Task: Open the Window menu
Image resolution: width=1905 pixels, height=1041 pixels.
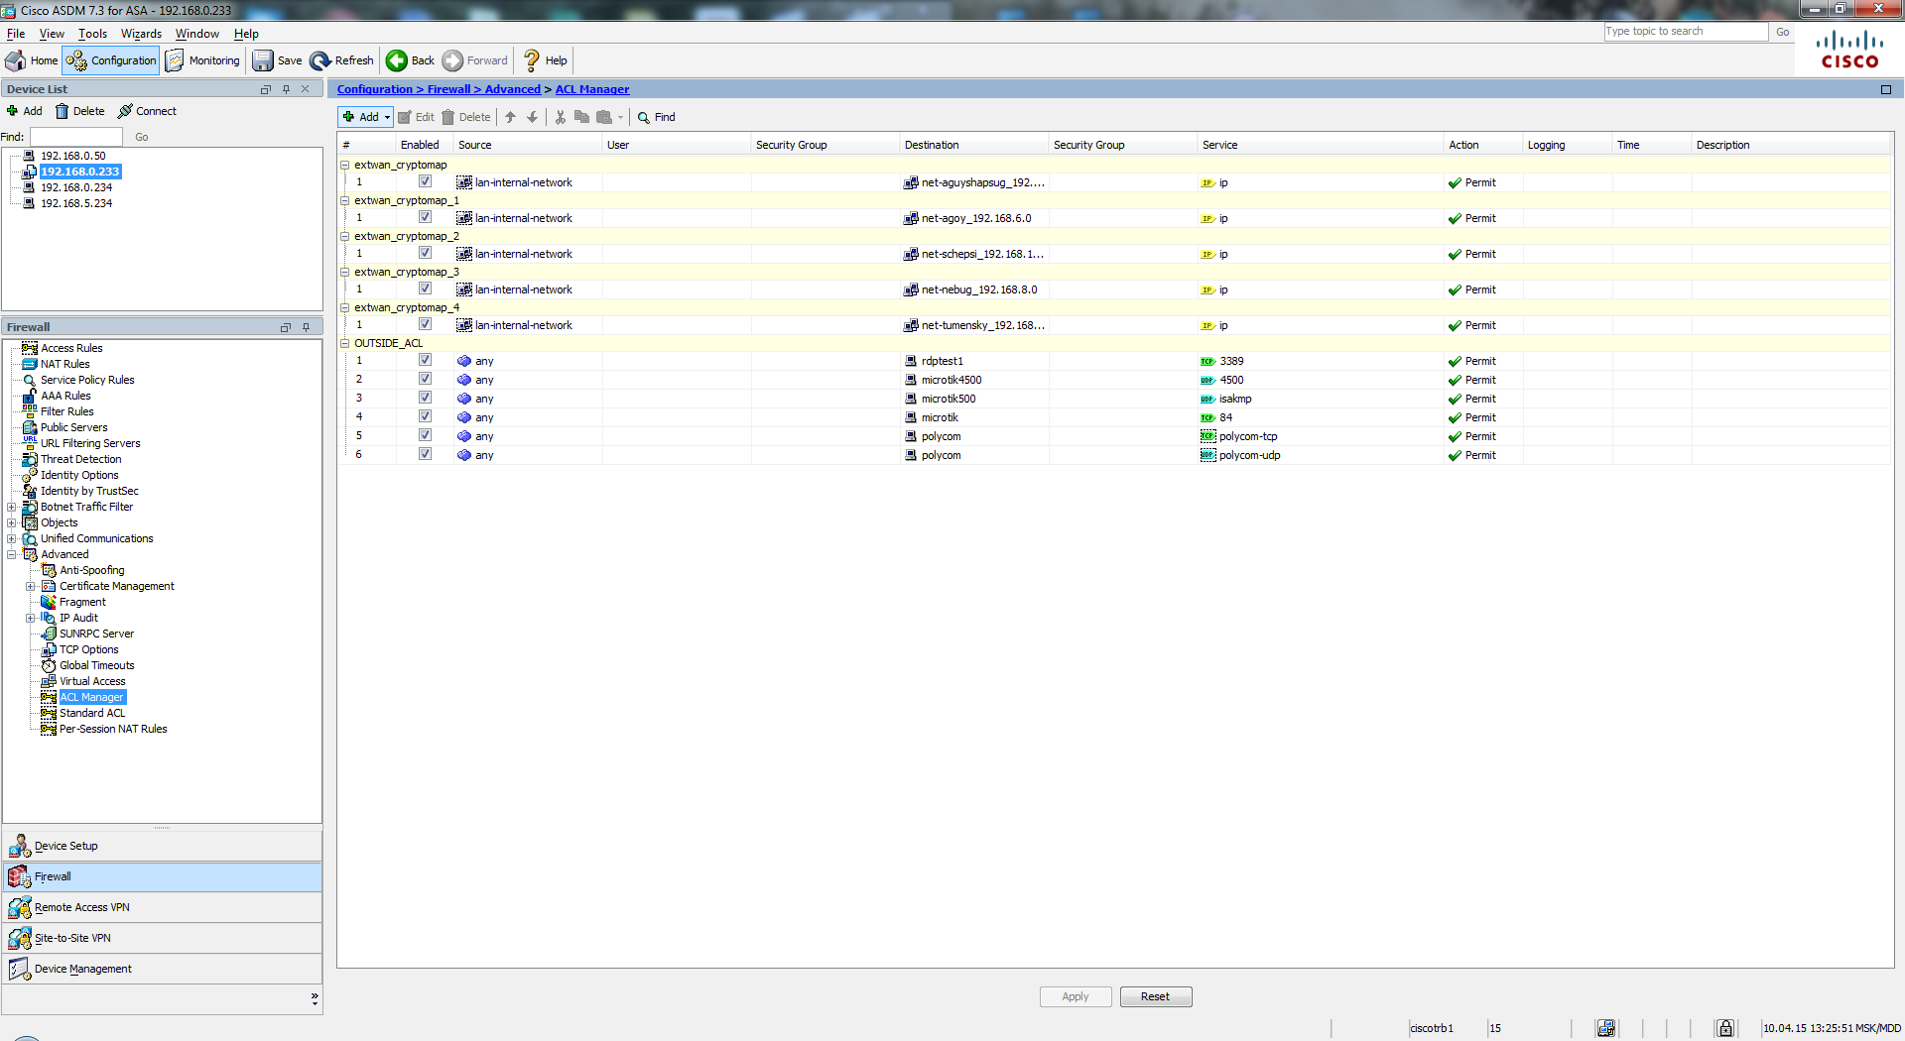Action: point(197,34)
